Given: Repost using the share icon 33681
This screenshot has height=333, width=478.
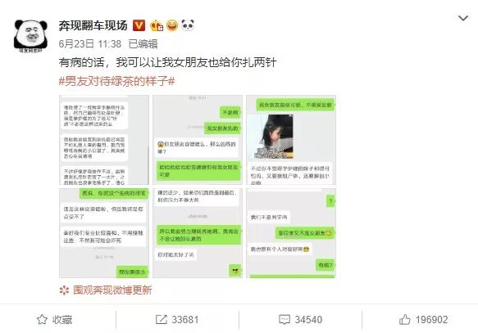Looking at the screenshot, I should coord(177,320).
